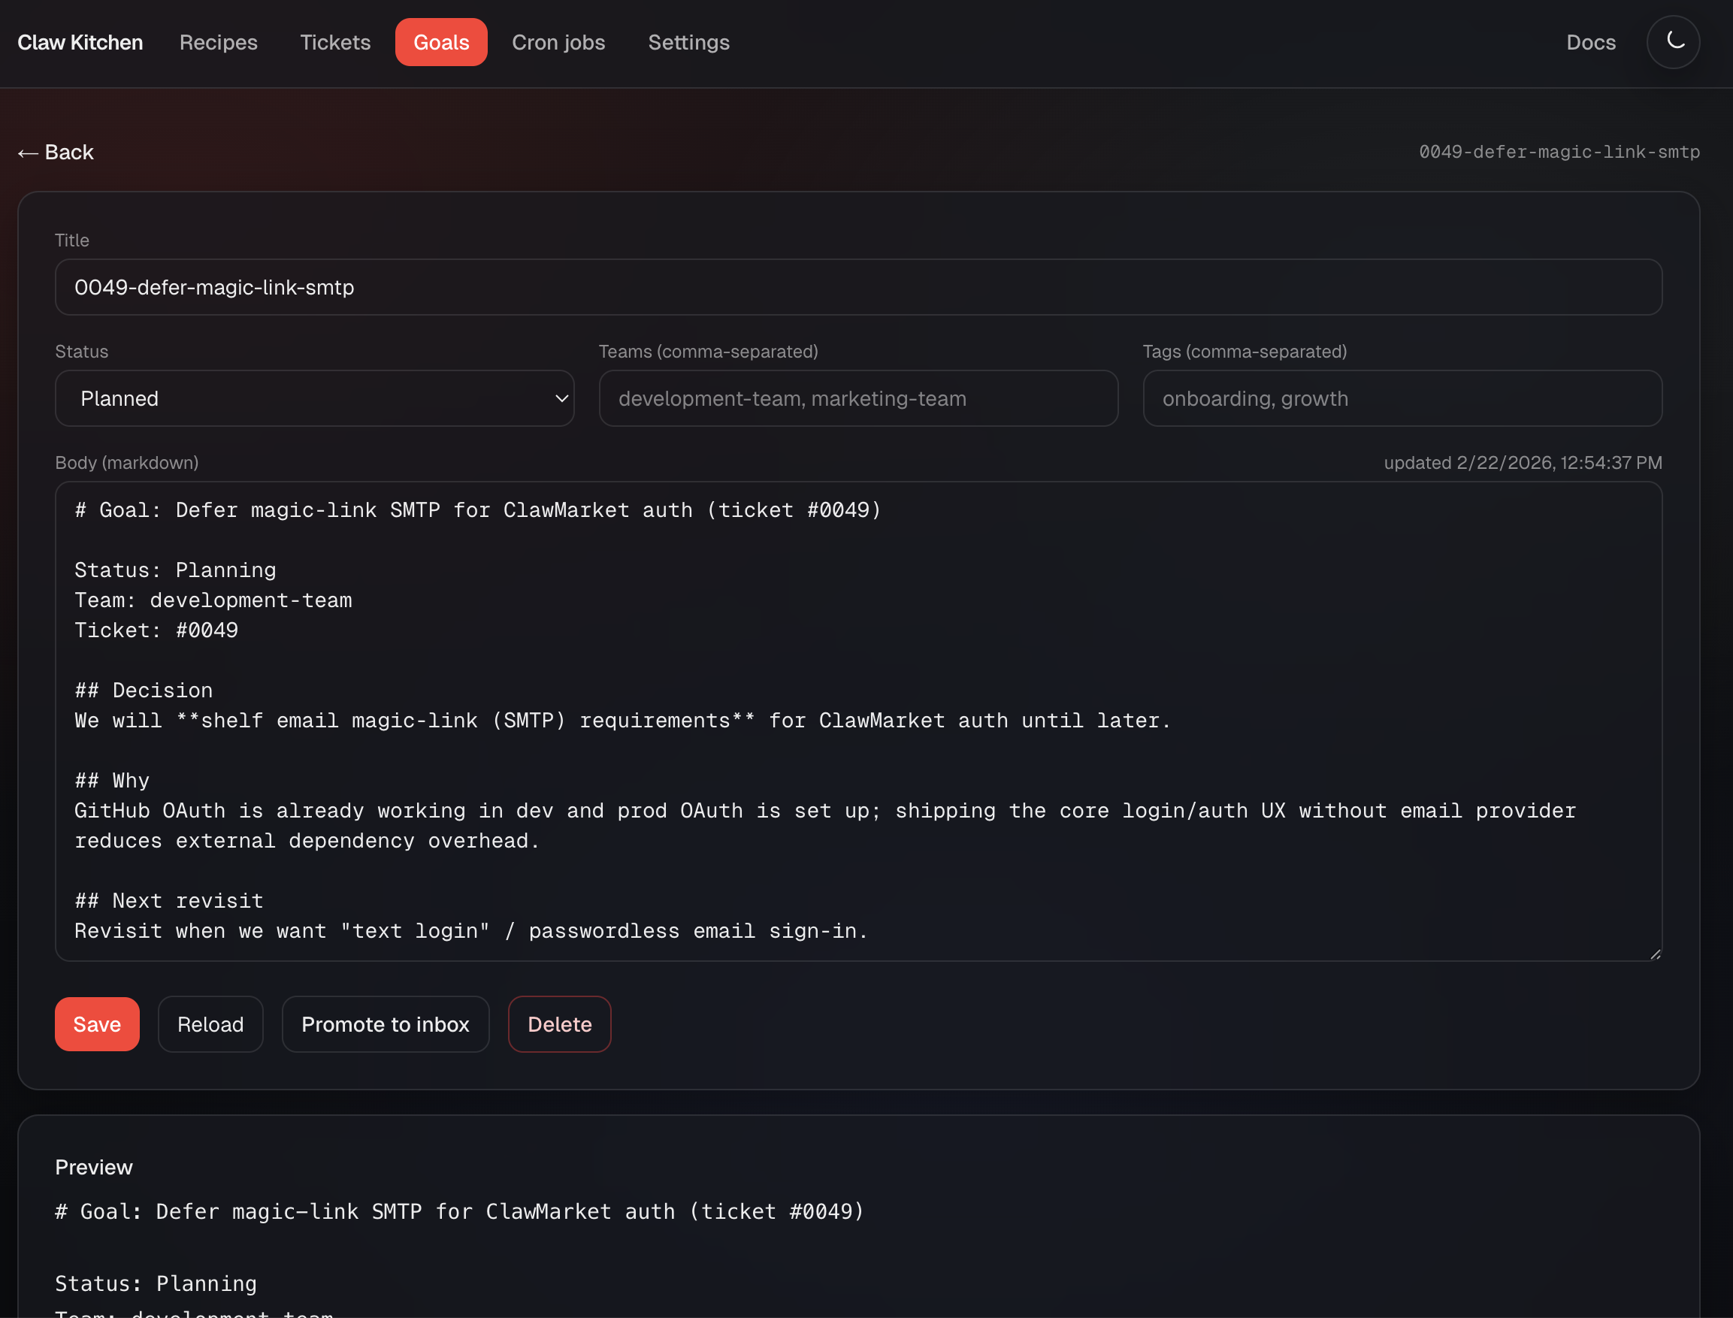Go back using the Back arrow link
This screenshot has height=1318, width=1733.
pos(56,153)
